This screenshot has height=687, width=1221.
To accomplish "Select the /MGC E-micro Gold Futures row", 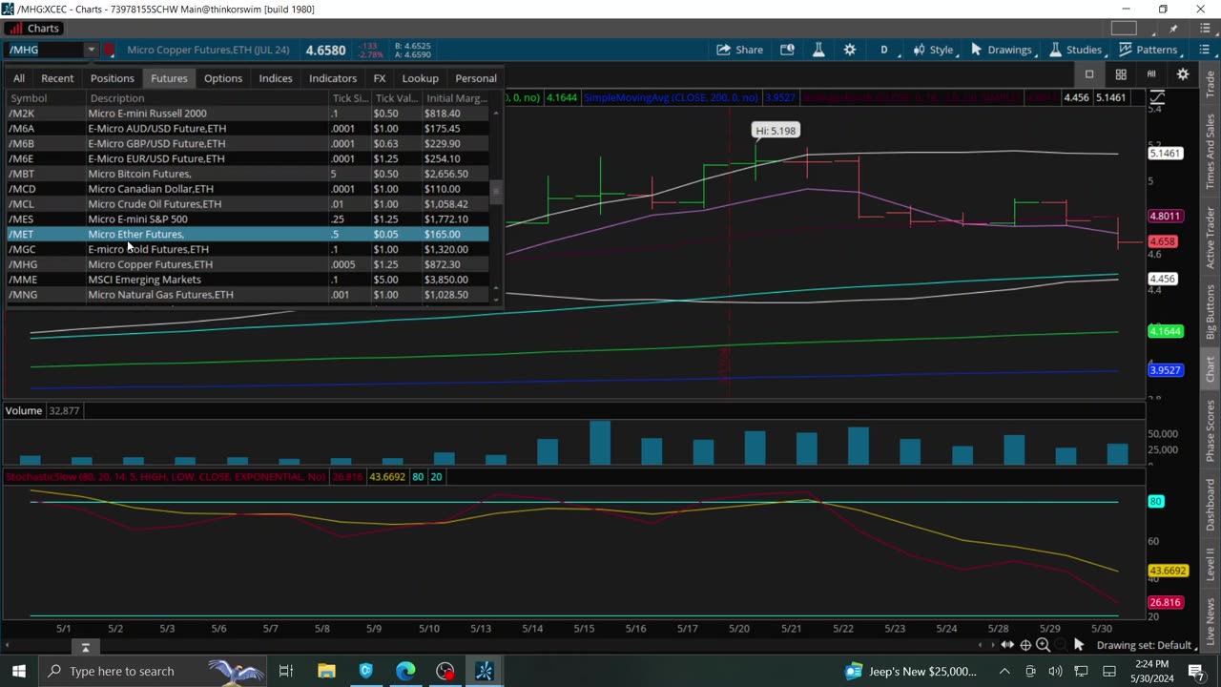I will tap(248, 249).
